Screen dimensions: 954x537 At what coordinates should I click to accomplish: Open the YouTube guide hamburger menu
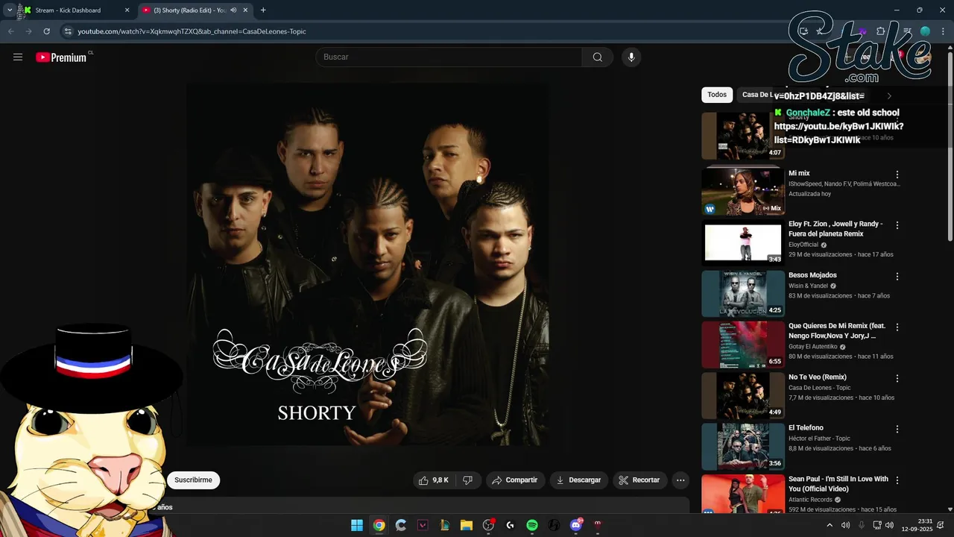18,57
